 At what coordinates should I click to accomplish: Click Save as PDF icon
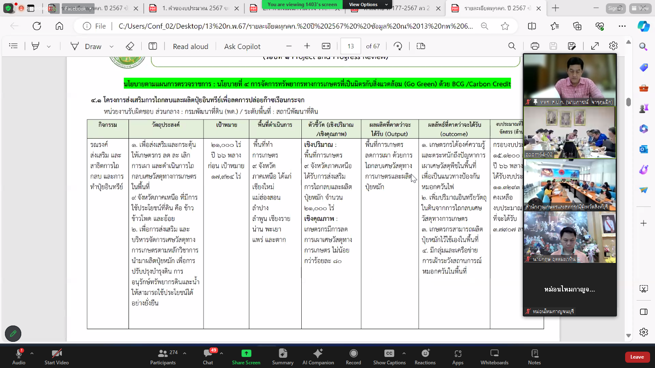coord(572,46)
